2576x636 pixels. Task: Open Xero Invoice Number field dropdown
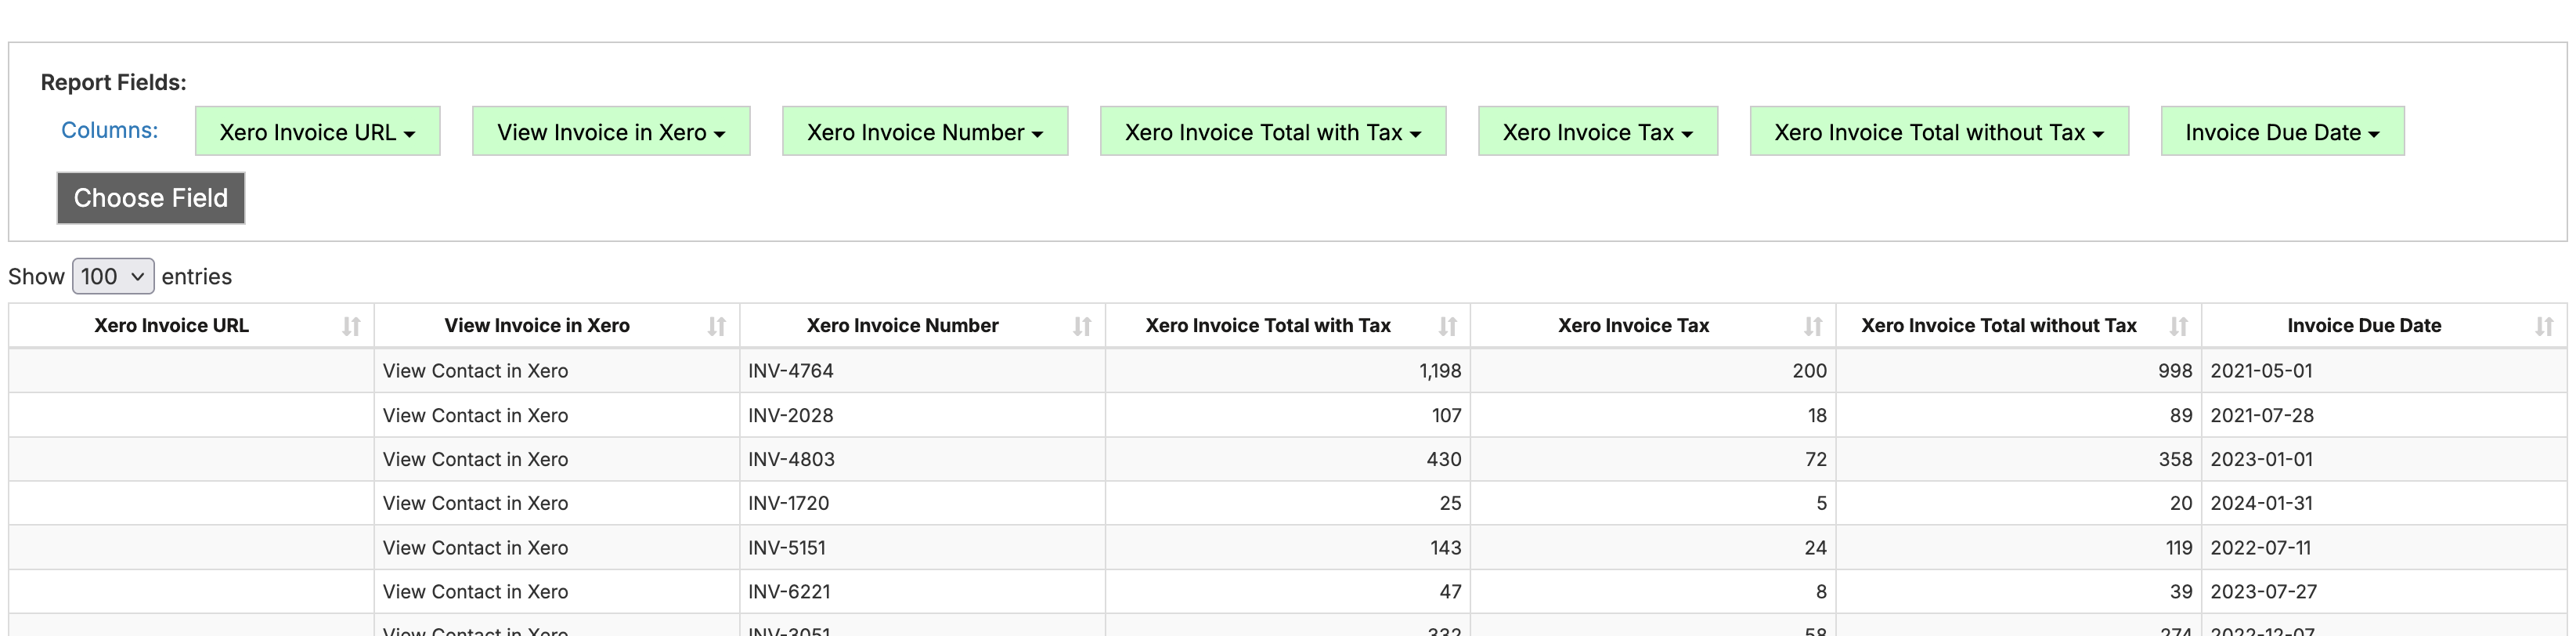tap(924, 132)
